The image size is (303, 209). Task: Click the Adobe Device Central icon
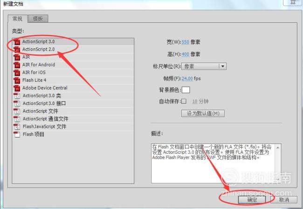coord(17,88)
